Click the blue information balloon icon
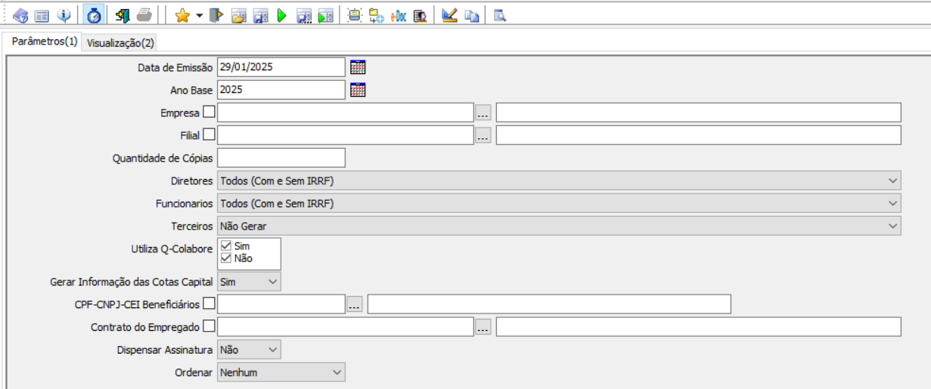This screenshot has width=931, height=389. point(64,15)
